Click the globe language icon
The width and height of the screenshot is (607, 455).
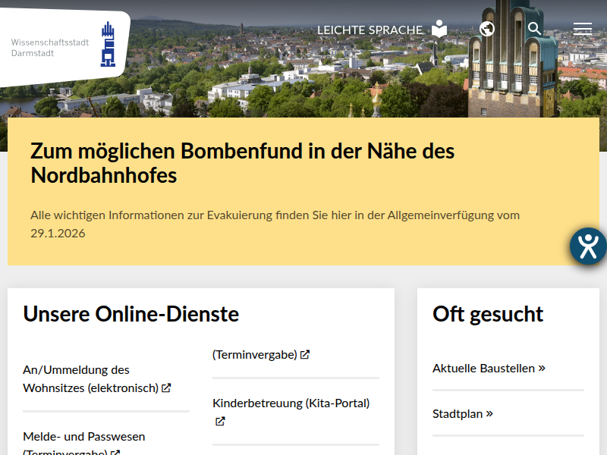487,29
